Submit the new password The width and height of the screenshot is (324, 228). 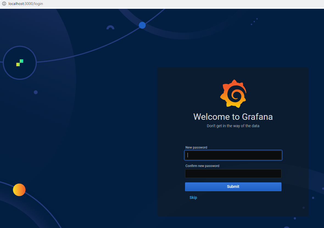pyautogui.click(x=233, y=187)
